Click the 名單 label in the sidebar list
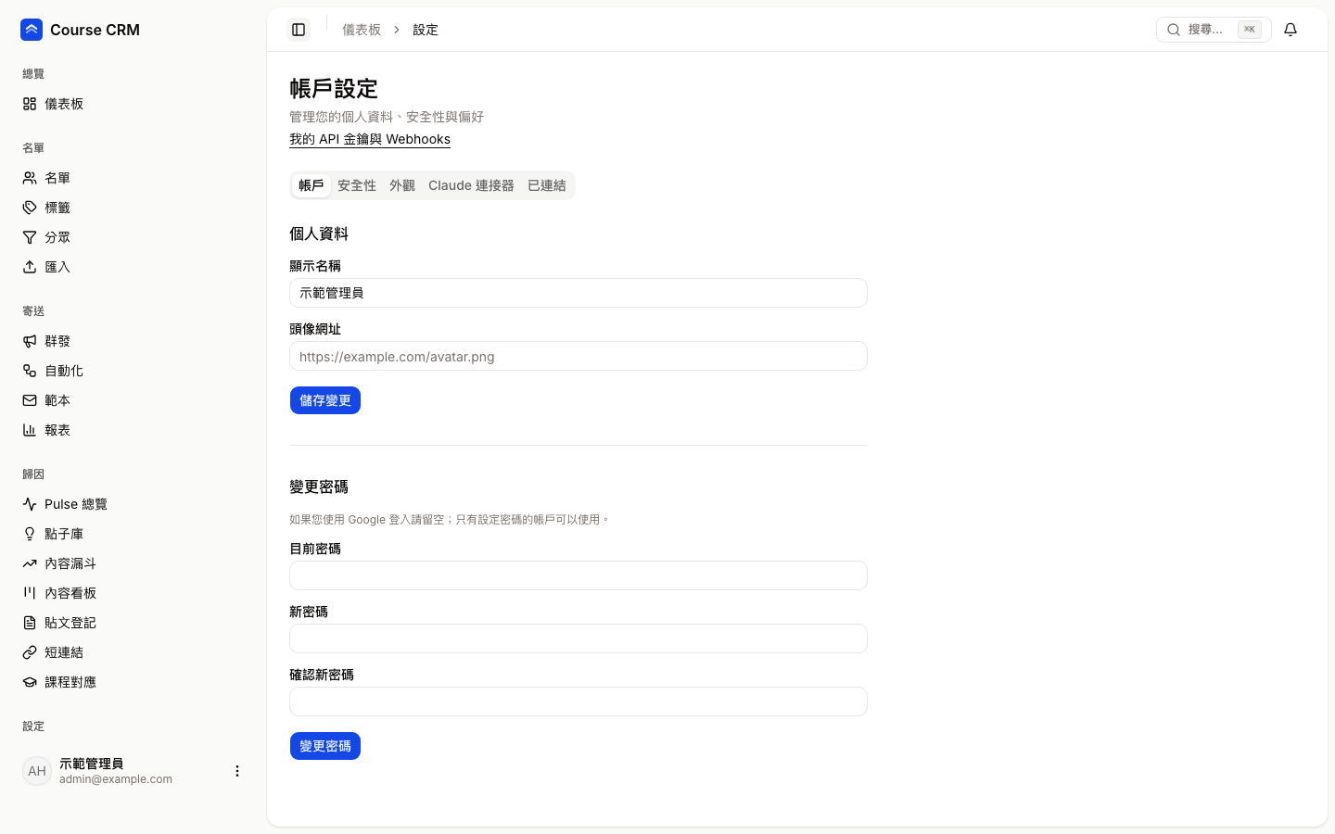Image resolution: width=1335 pixels, height=834 pixels. (x=57, y=178)
